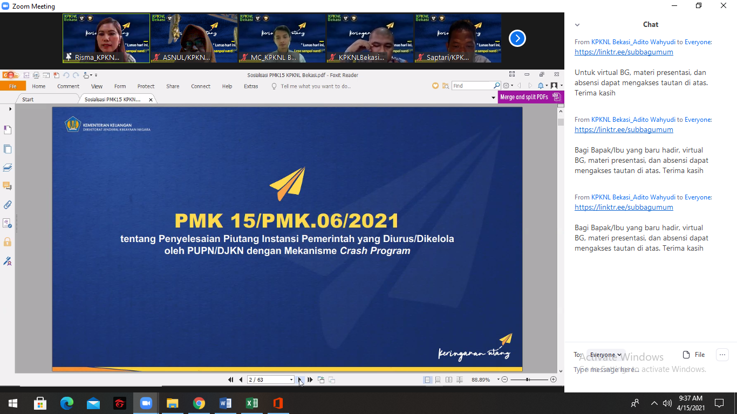The height and width of the screenshot is (414, 737).
Task: Click the undo arrow in quick toolbar
Action: point(66,75)
